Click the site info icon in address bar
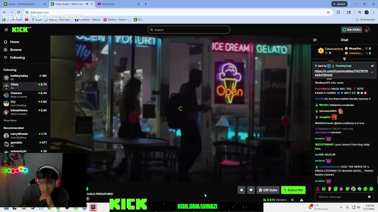Screen dimensions: 378x212 point(27,12)
